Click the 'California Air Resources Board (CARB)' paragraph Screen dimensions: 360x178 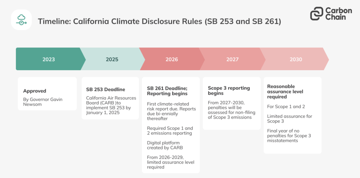coord(111,105)
